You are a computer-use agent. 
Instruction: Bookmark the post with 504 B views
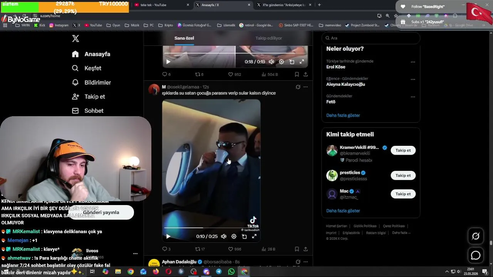click(x=297, y=74)
